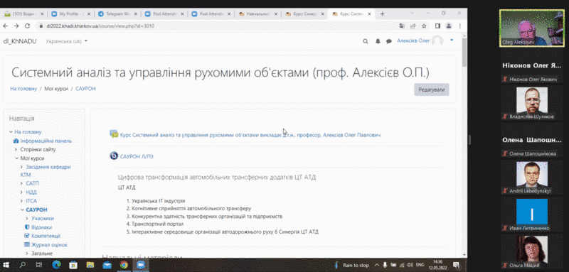Image resolution: width=569 pixels, height=272 pixels.
Task: Click the user avatar next to Алексієв Олег
Action: [437, 41]
